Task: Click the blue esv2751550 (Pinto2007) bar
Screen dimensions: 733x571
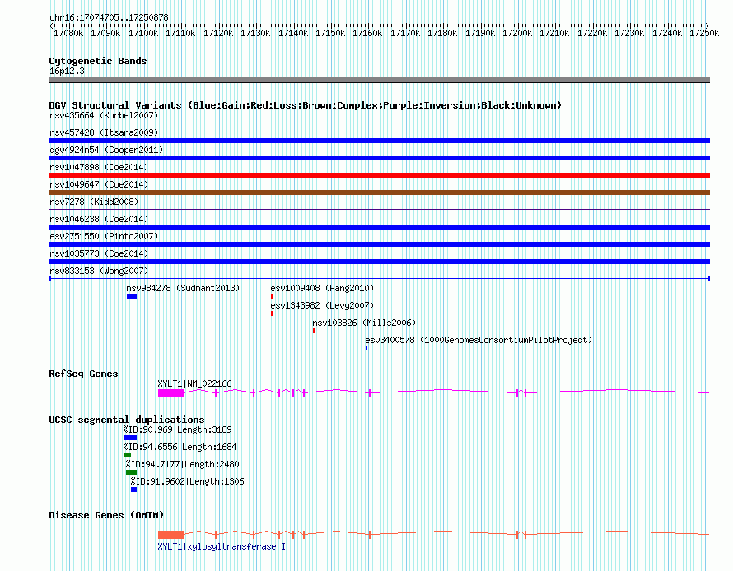Action: [x=379, y=244]
